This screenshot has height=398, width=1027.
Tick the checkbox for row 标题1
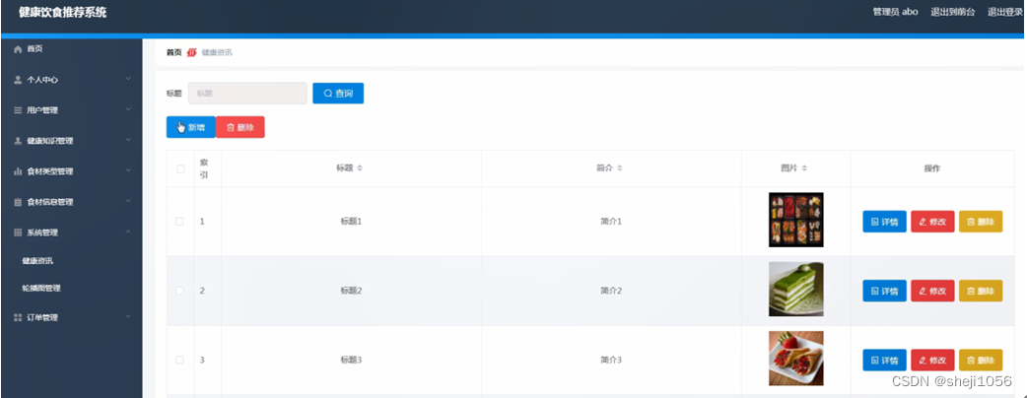(180, 222)
